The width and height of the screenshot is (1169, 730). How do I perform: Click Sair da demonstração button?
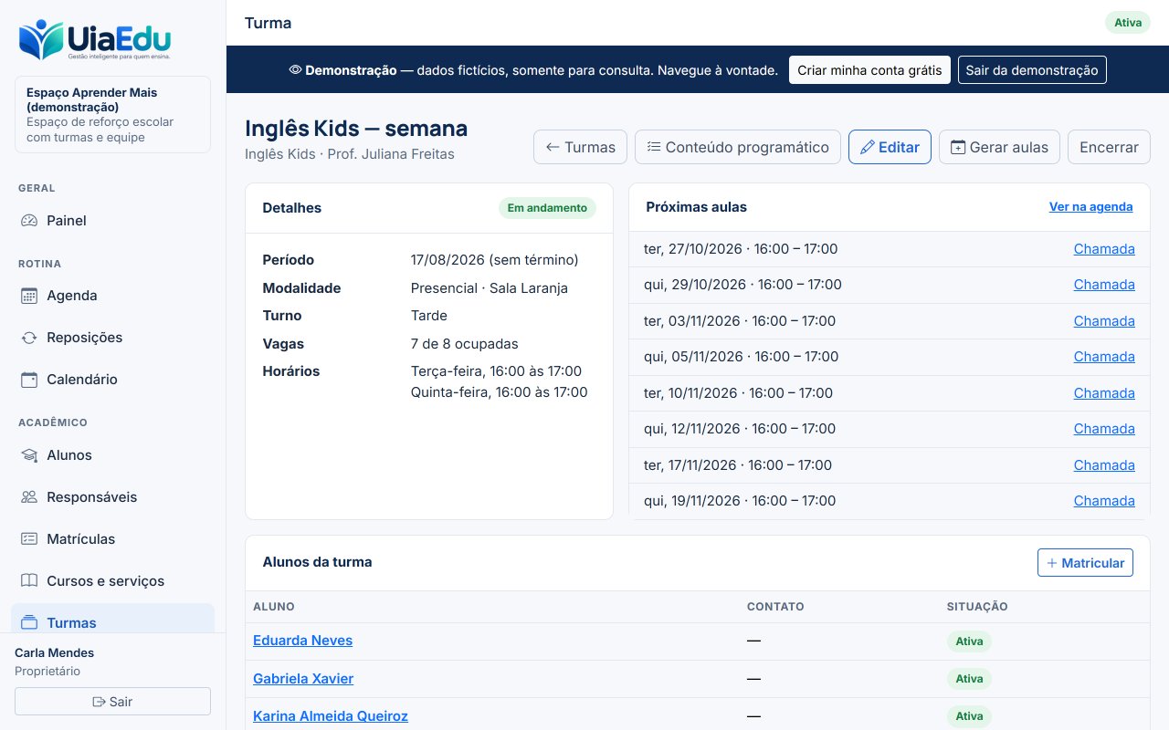click(x=1032, y=70)
